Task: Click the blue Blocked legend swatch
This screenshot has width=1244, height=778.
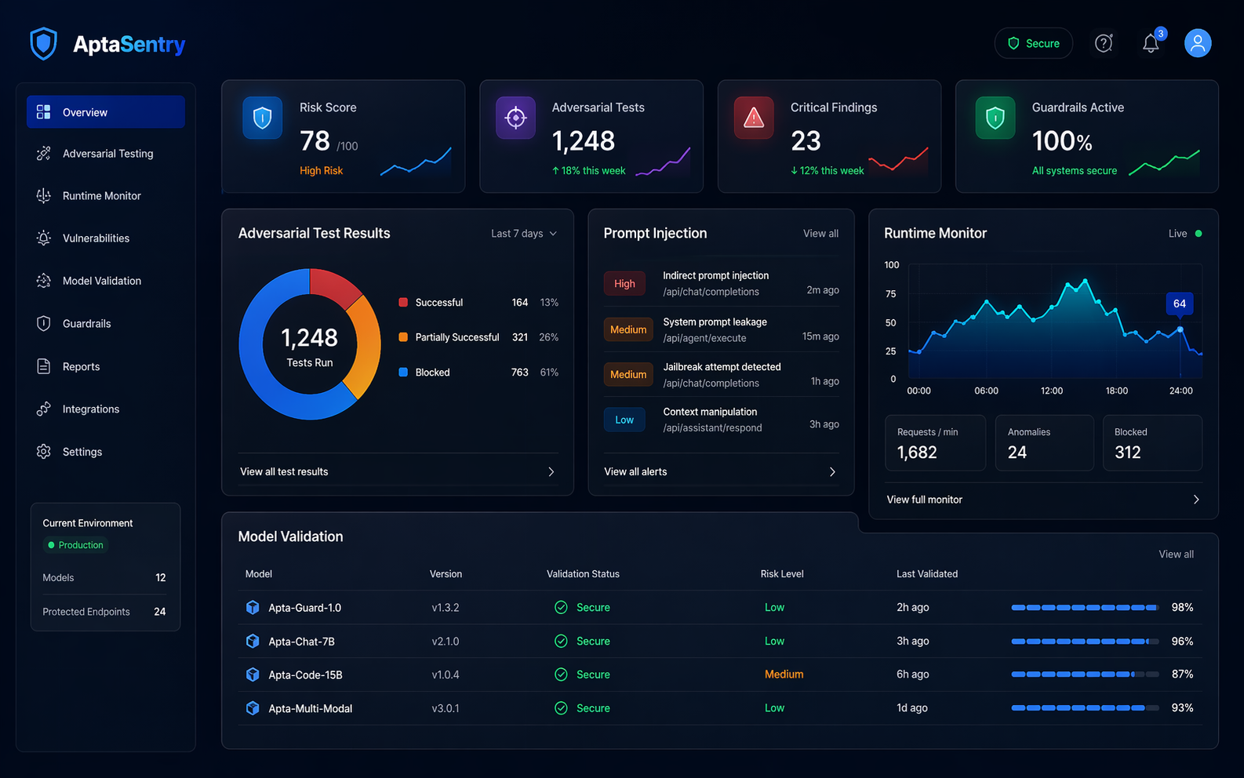Action: pos(403,373)
